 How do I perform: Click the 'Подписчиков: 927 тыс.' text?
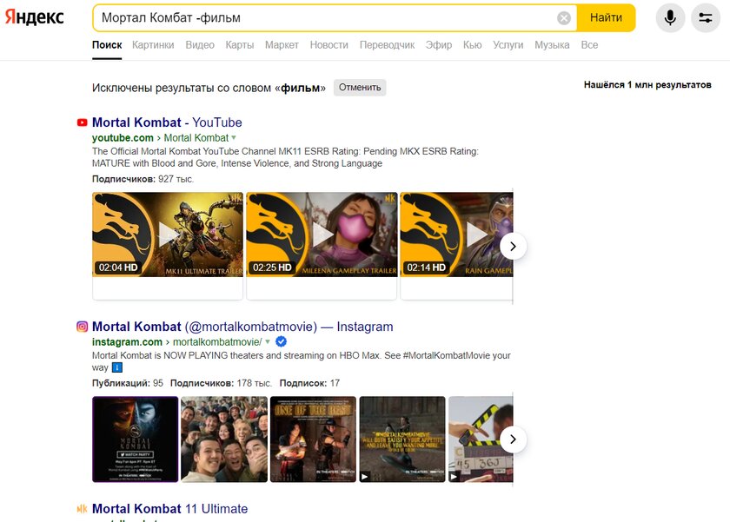(143, 179)
